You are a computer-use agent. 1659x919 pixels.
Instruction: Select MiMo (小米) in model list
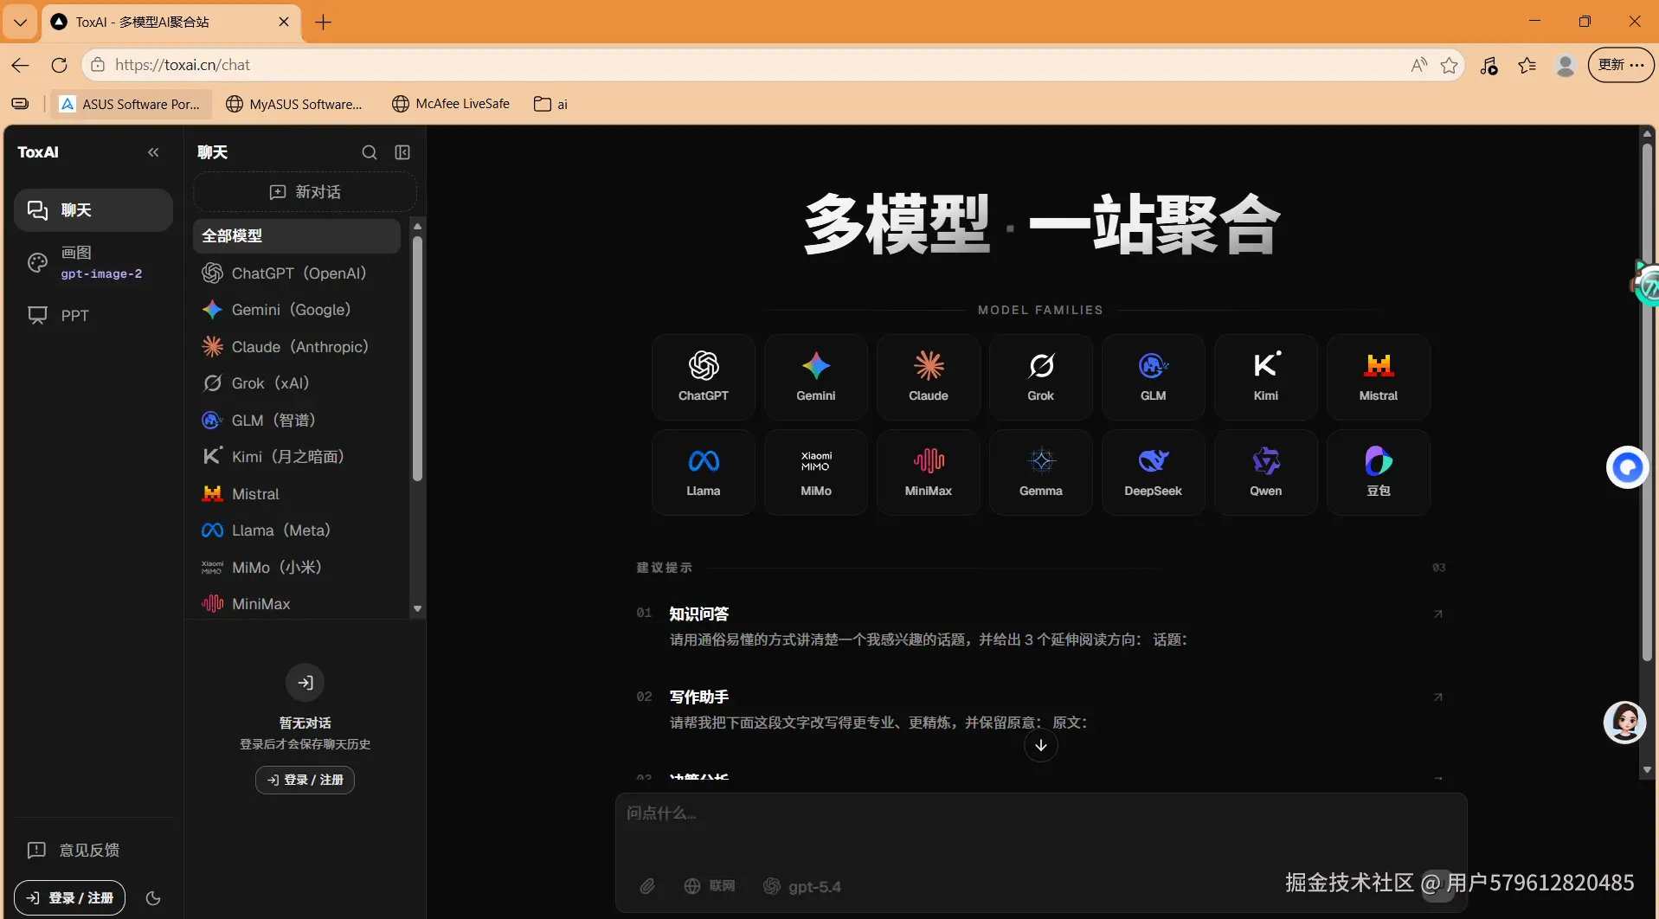[x=296, y=567]
